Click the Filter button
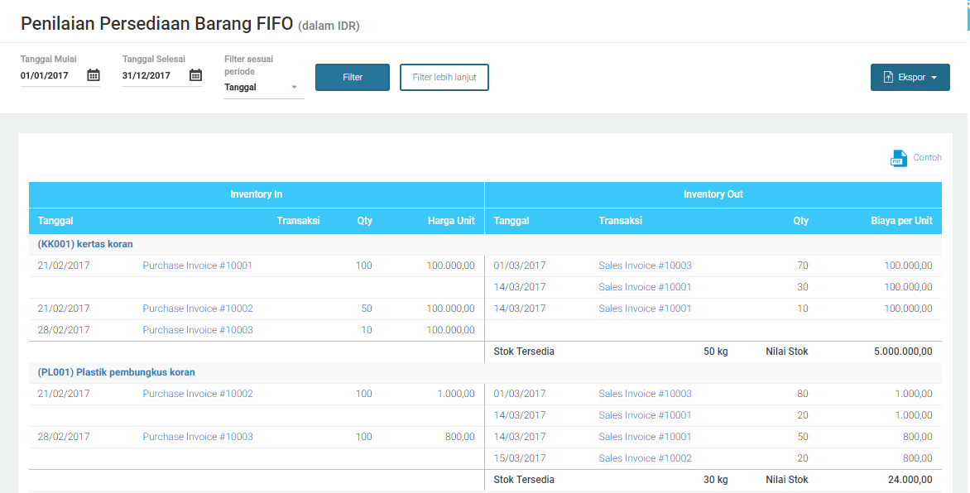This screenshot has height=493, width=970. click(353, 77)
